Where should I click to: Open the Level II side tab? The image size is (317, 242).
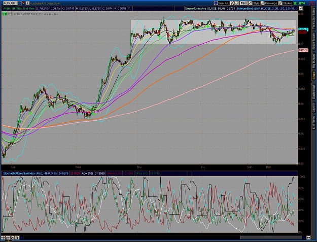(x=313, y=108)
